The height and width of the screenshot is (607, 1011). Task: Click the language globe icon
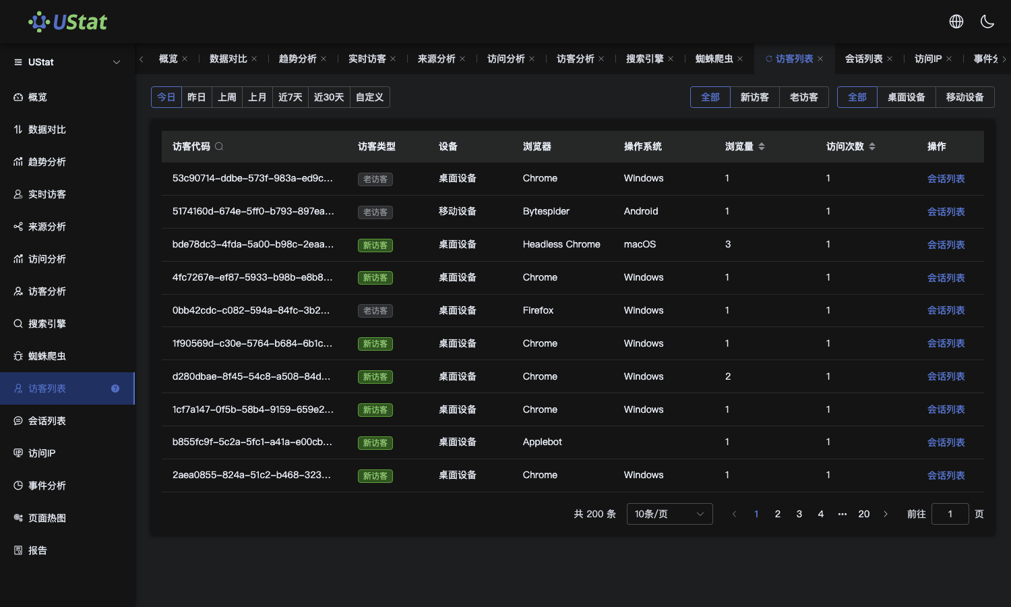[956, 22]
